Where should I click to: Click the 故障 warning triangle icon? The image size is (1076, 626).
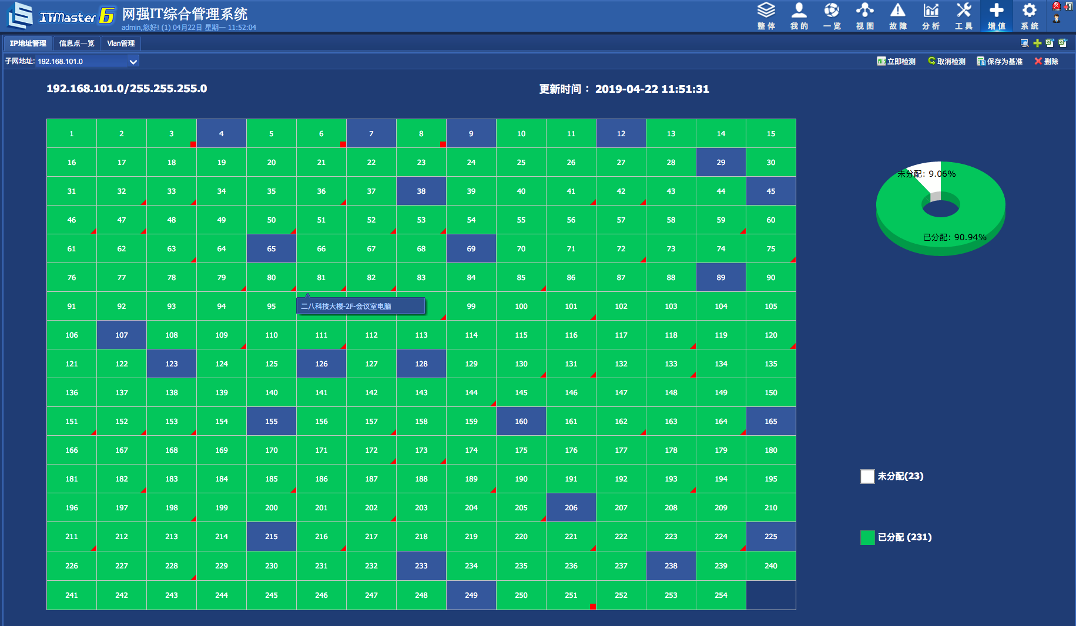click(897, 16)
